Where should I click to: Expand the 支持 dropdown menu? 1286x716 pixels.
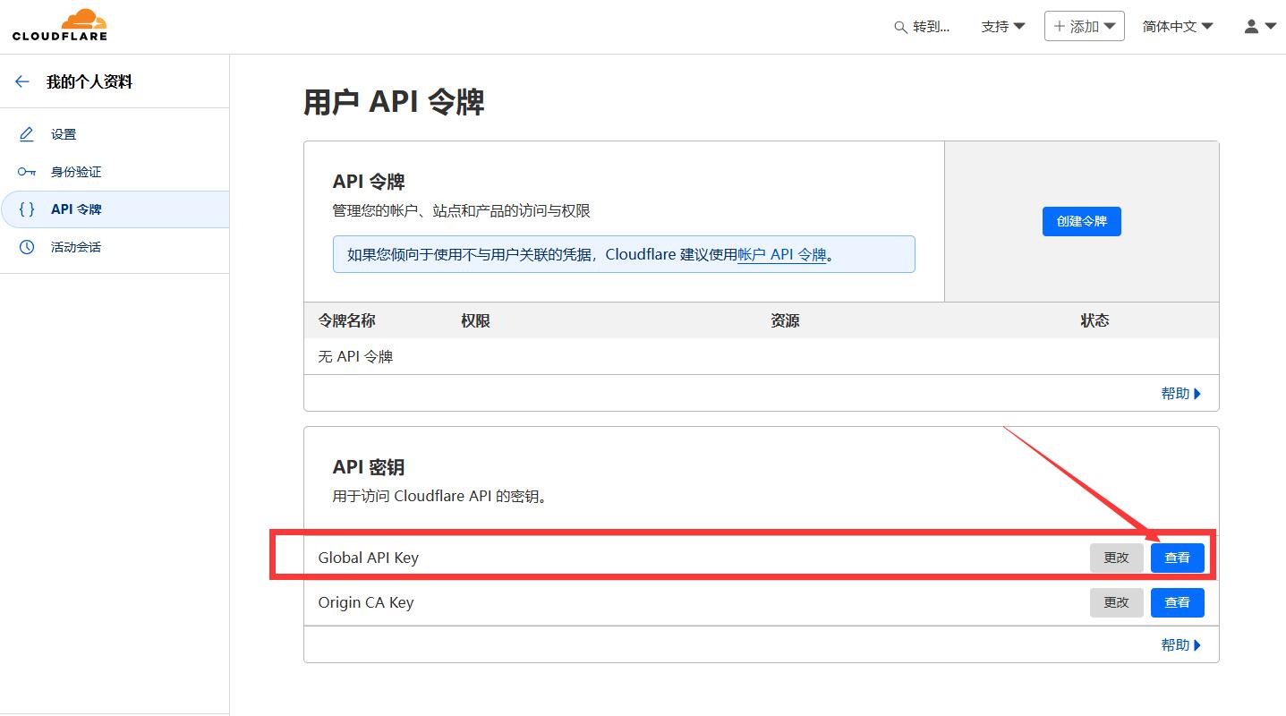click(1002, 27)
